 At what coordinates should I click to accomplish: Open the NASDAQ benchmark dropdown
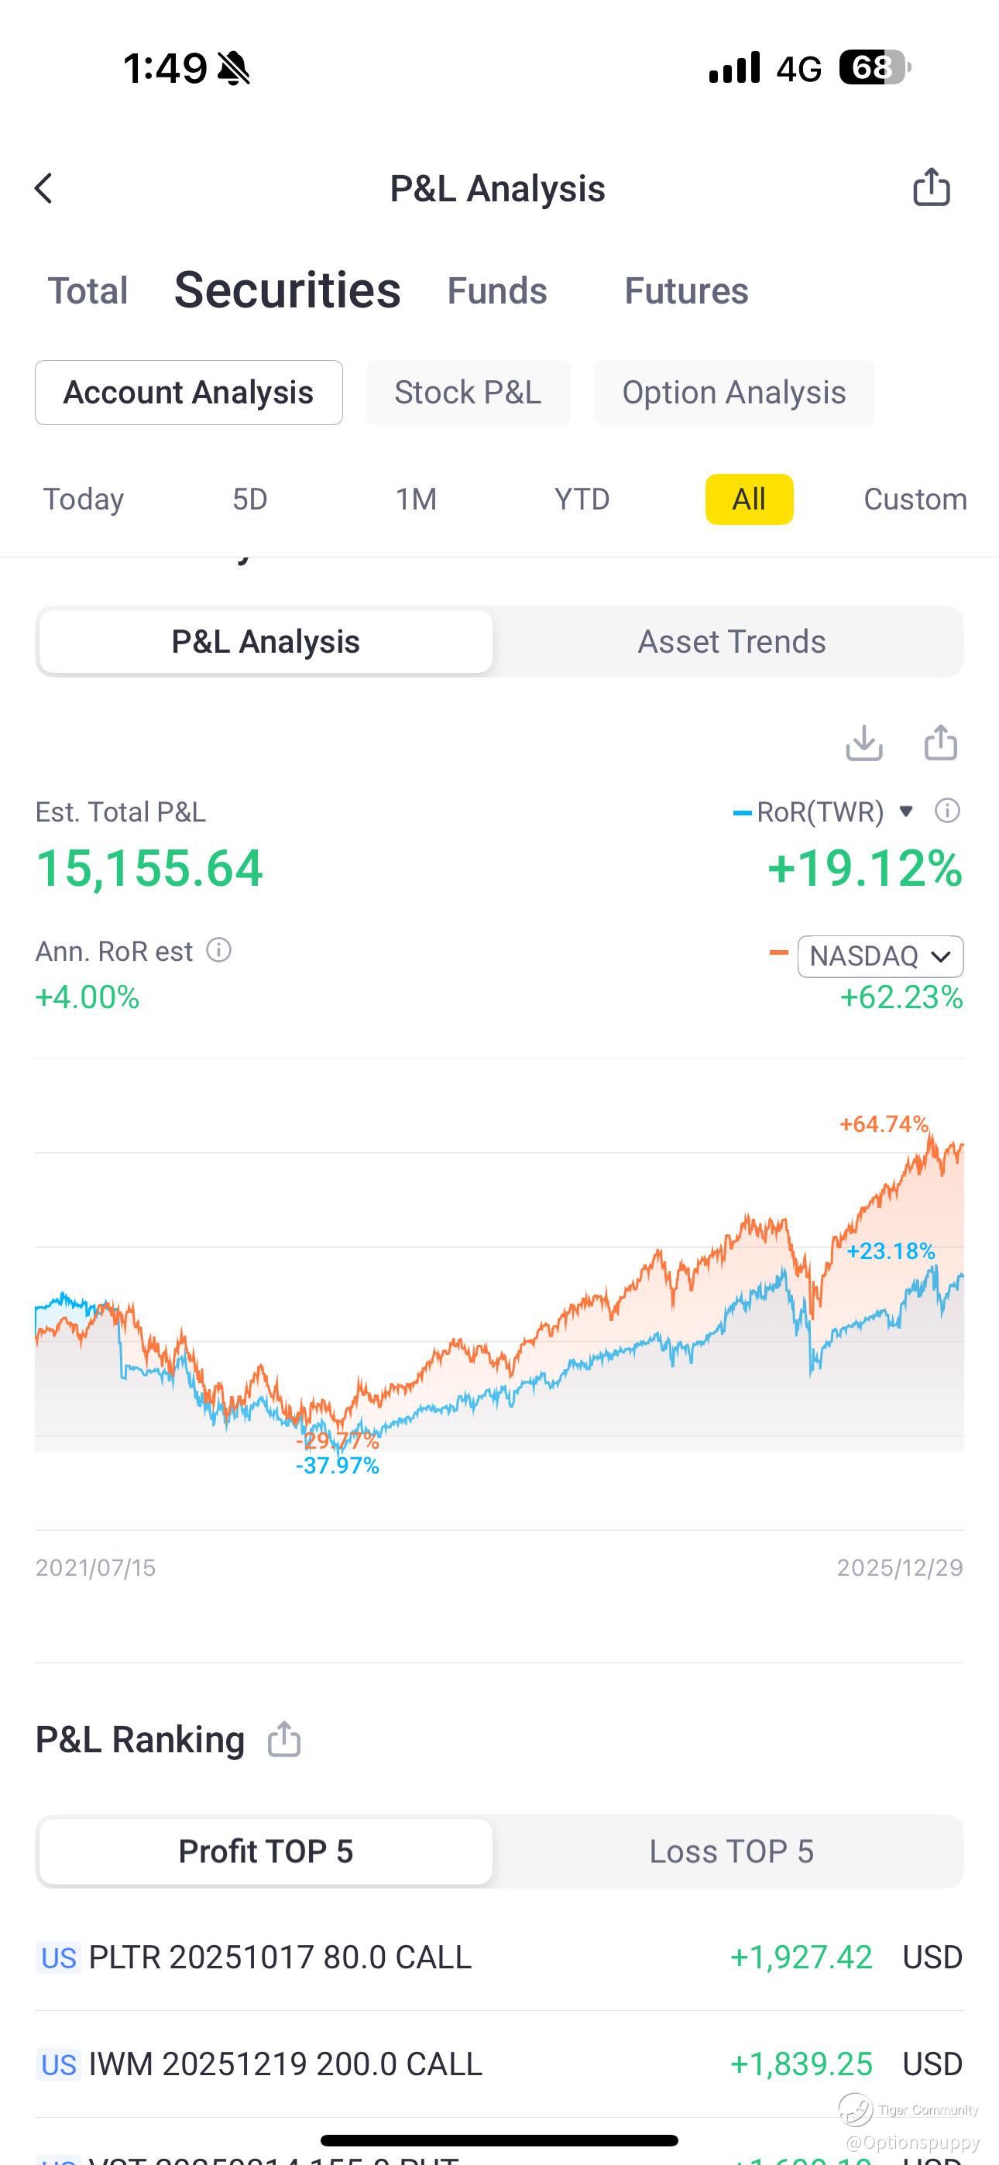pyautogui.click(x=881, y=956)
